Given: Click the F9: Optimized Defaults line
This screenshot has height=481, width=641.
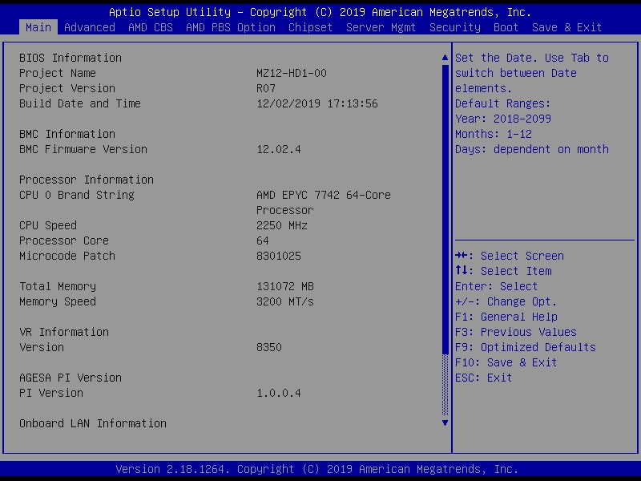Looking at the screenshot, I should click(526, 347).
